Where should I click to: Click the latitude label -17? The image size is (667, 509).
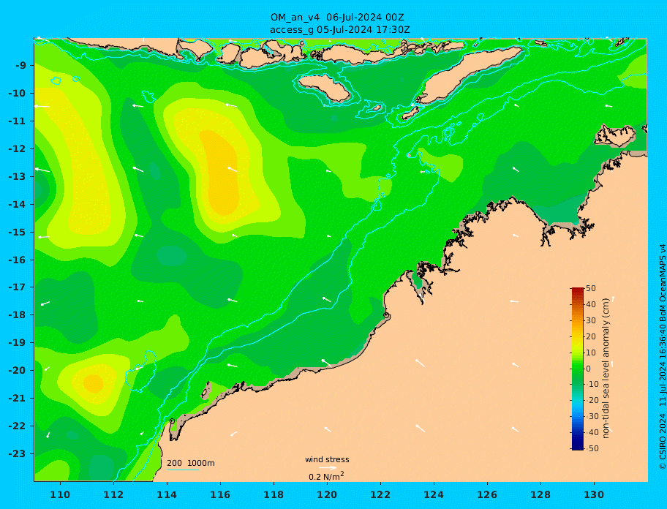coord(18,287)
